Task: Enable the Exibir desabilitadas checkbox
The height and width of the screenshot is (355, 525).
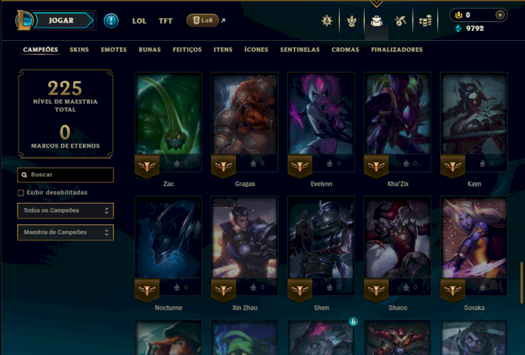Action: coord(21,192)
